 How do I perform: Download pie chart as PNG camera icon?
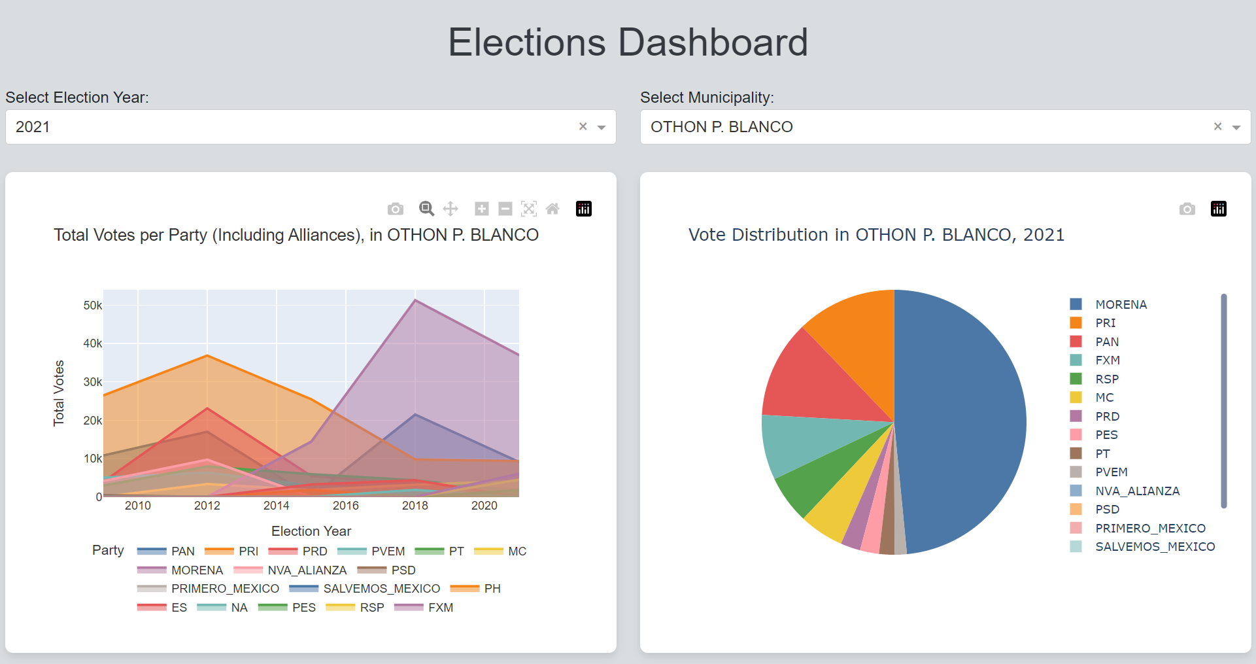tap(1187, 209)
